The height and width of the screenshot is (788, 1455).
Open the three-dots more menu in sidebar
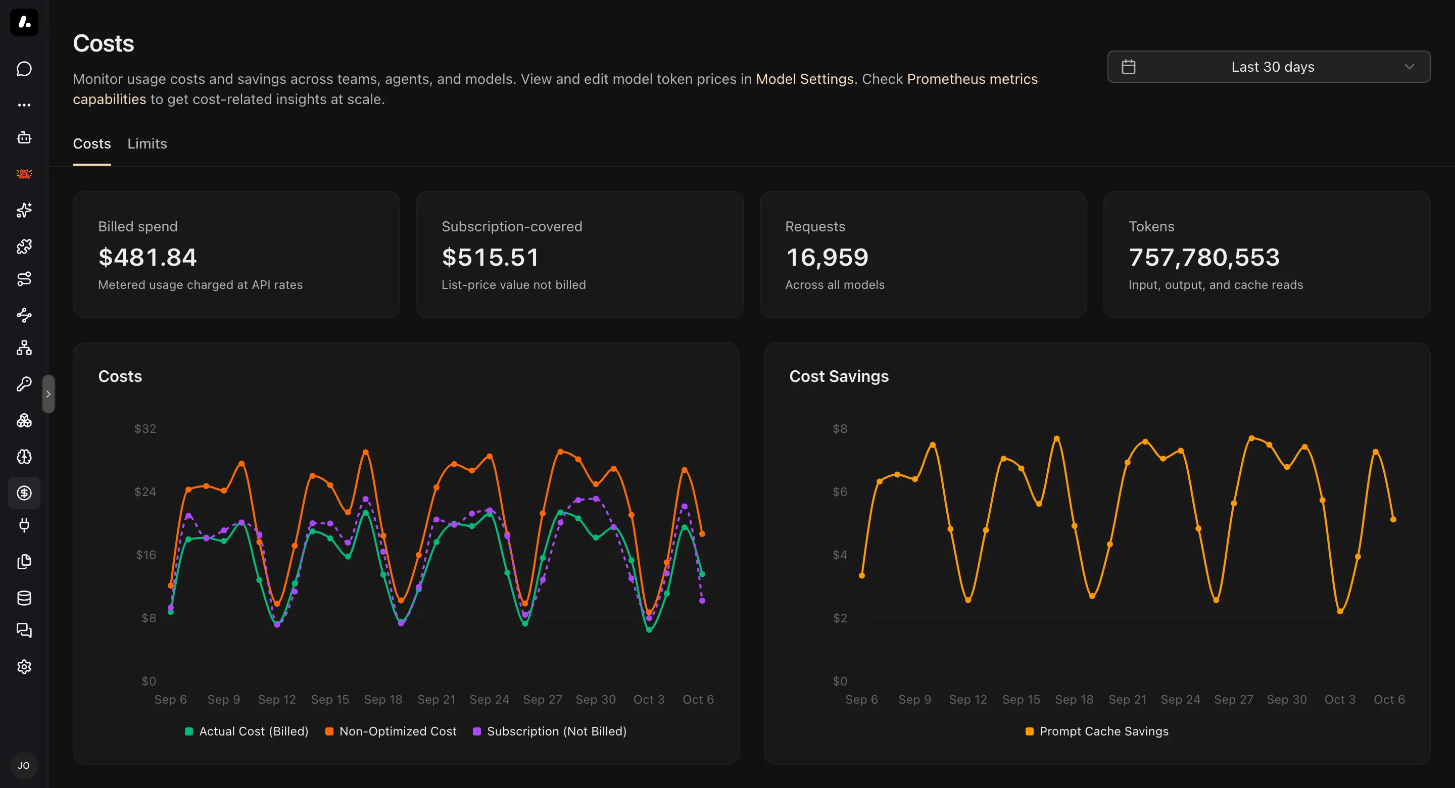tap(24, 105)
